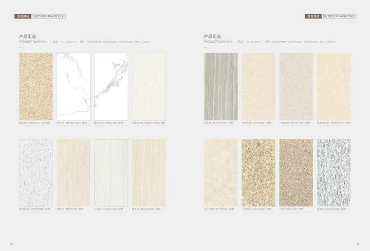Select the gray vertical-striped tile on right page

click(x=221, y=86)
